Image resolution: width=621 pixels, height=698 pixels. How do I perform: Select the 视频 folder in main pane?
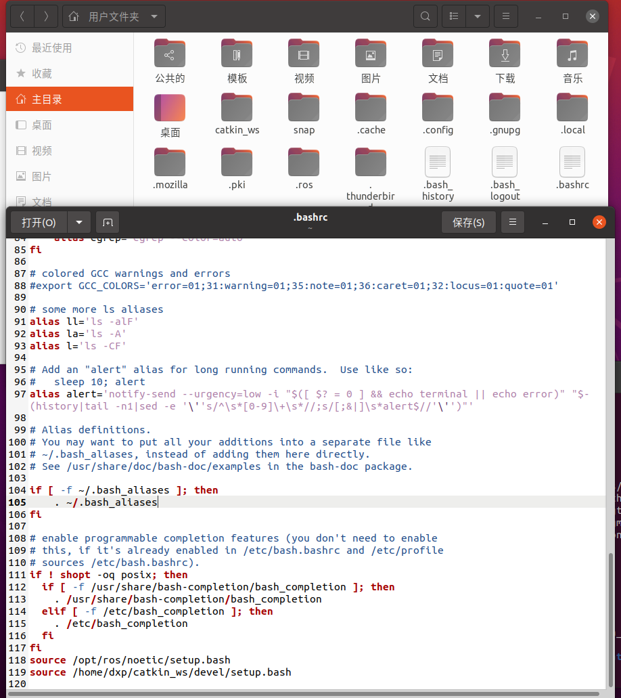click(x=304, y=53)
